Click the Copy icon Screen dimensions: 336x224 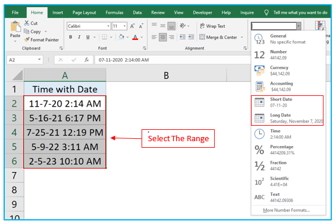[x=26, y=32]
